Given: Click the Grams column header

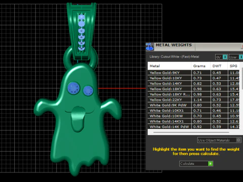Looking at the screenshot, I should 201,66.
